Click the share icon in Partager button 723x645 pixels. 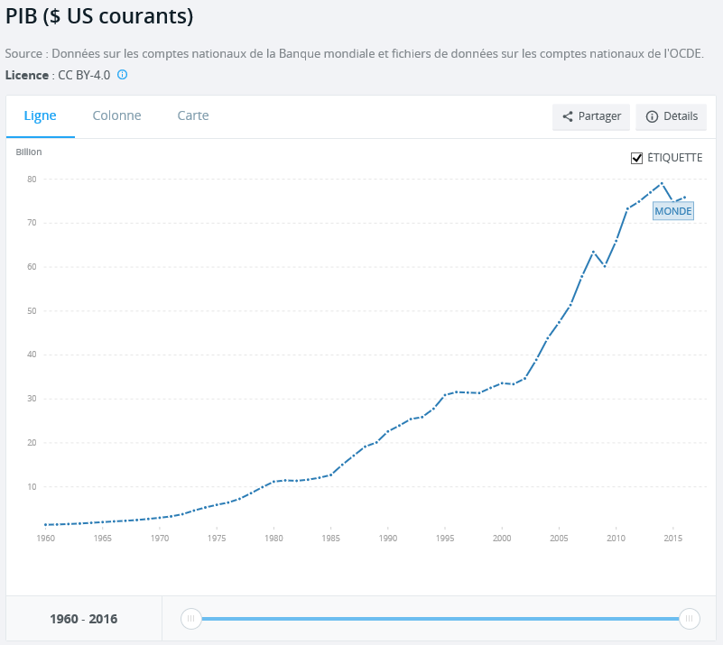(568, 116)
